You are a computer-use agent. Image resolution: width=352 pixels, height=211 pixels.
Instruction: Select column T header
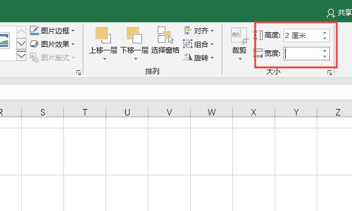pyautogui.click(x=85, y=112)
